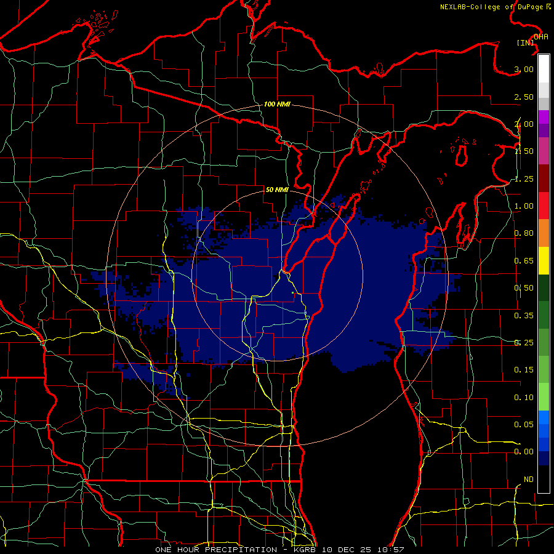Click the 0.15 legend value

pos(524,370)
